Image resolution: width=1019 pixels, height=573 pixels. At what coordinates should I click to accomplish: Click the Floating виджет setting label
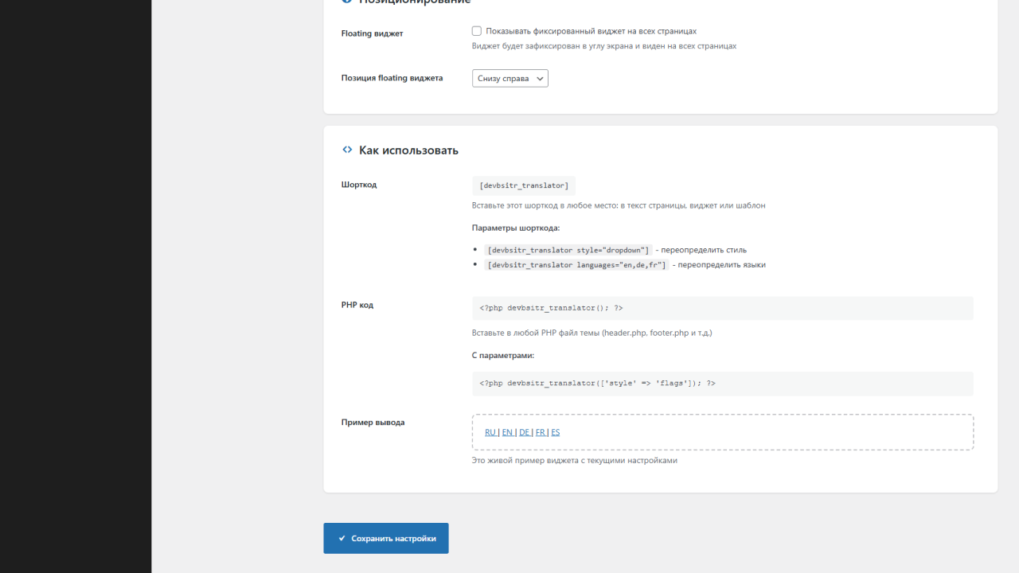pyautogui.click(x=372, y=33)
